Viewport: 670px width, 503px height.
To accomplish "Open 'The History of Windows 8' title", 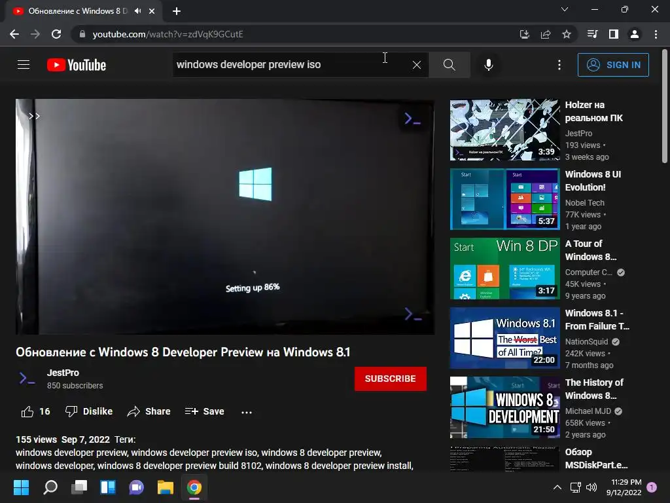I will [594, 389].
